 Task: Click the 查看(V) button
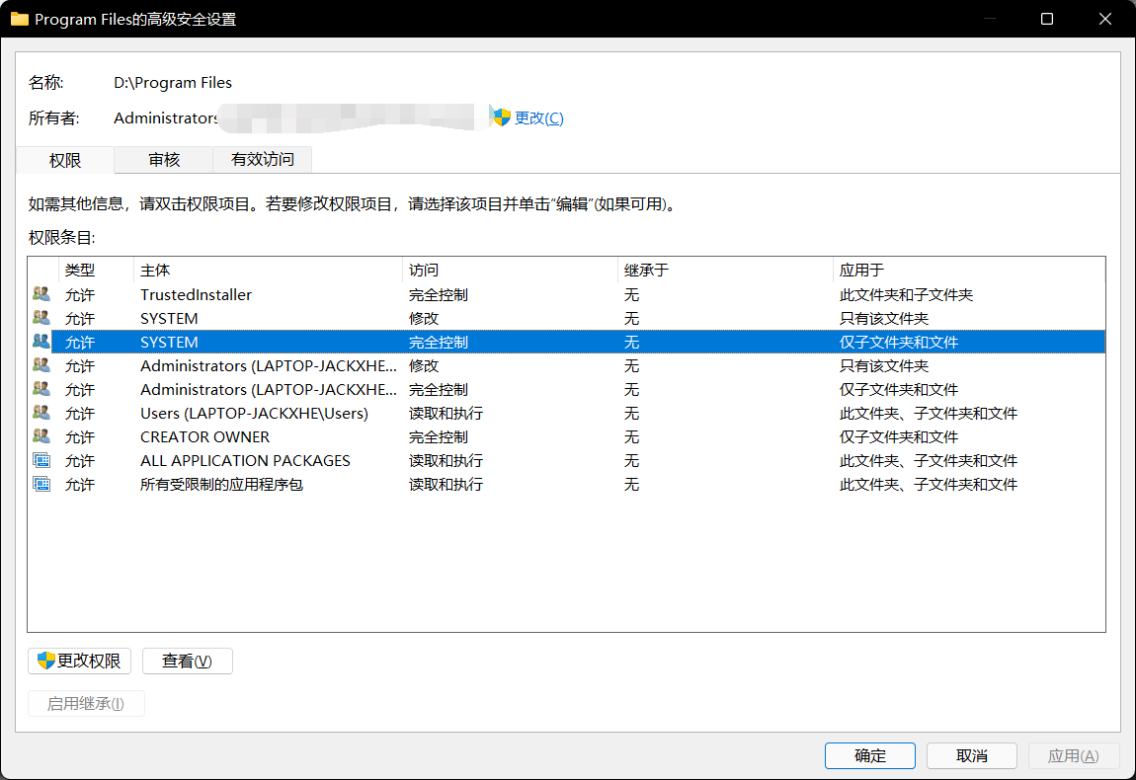point(187,661)
